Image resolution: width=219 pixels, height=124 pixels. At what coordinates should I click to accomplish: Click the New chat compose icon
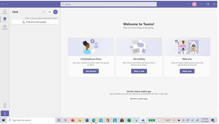coord(56,12)
